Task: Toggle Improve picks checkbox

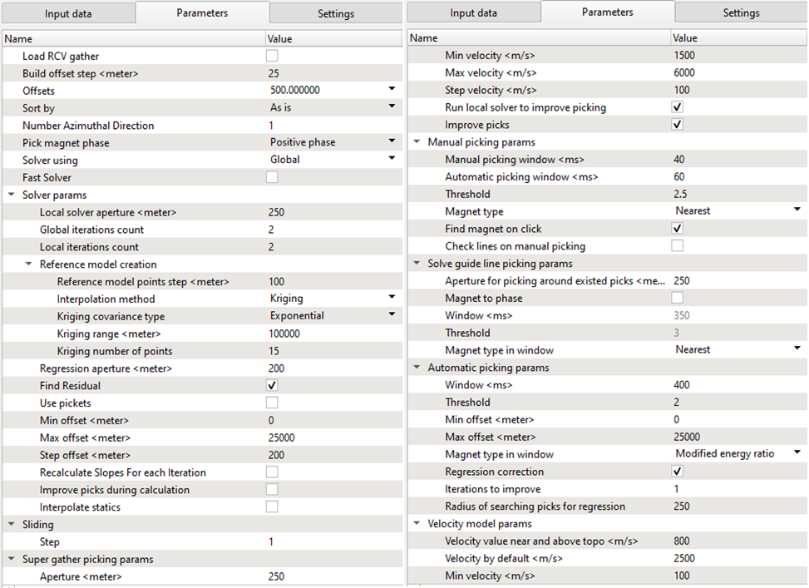Action: pyautogui.click(x=678, y=125)
